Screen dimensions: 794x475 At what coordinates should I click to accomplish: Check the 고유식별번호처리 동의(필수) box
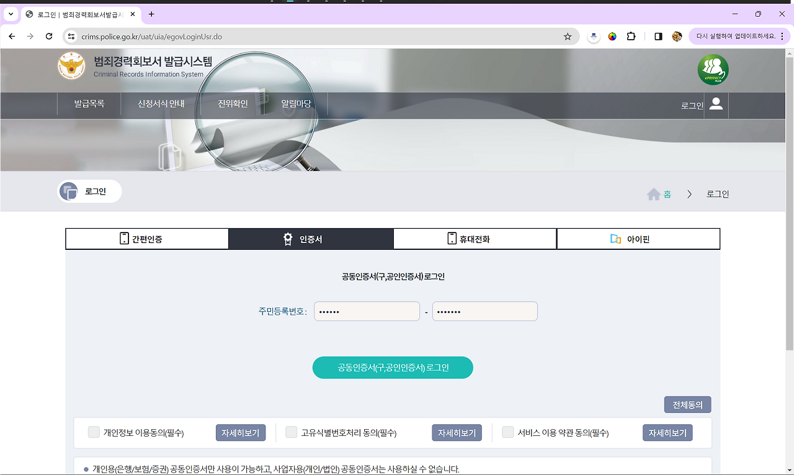click(291, 432)
